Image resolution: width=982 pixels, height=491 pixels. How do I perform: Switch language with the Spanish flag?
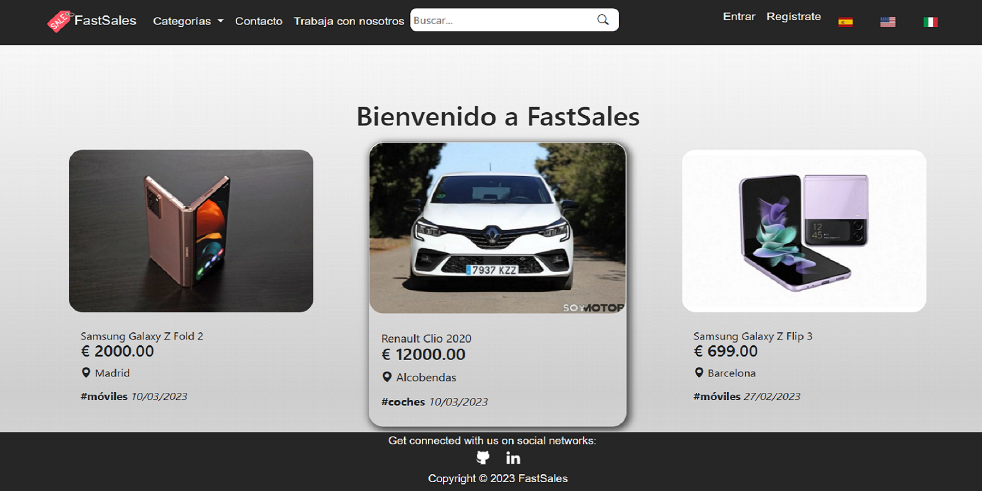(x=846, y=22)
